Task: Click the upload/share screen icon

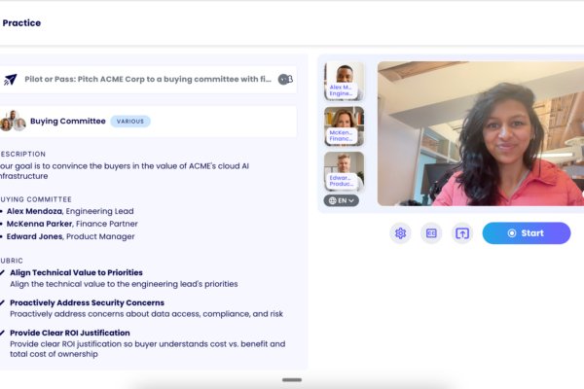Action: 462,233
